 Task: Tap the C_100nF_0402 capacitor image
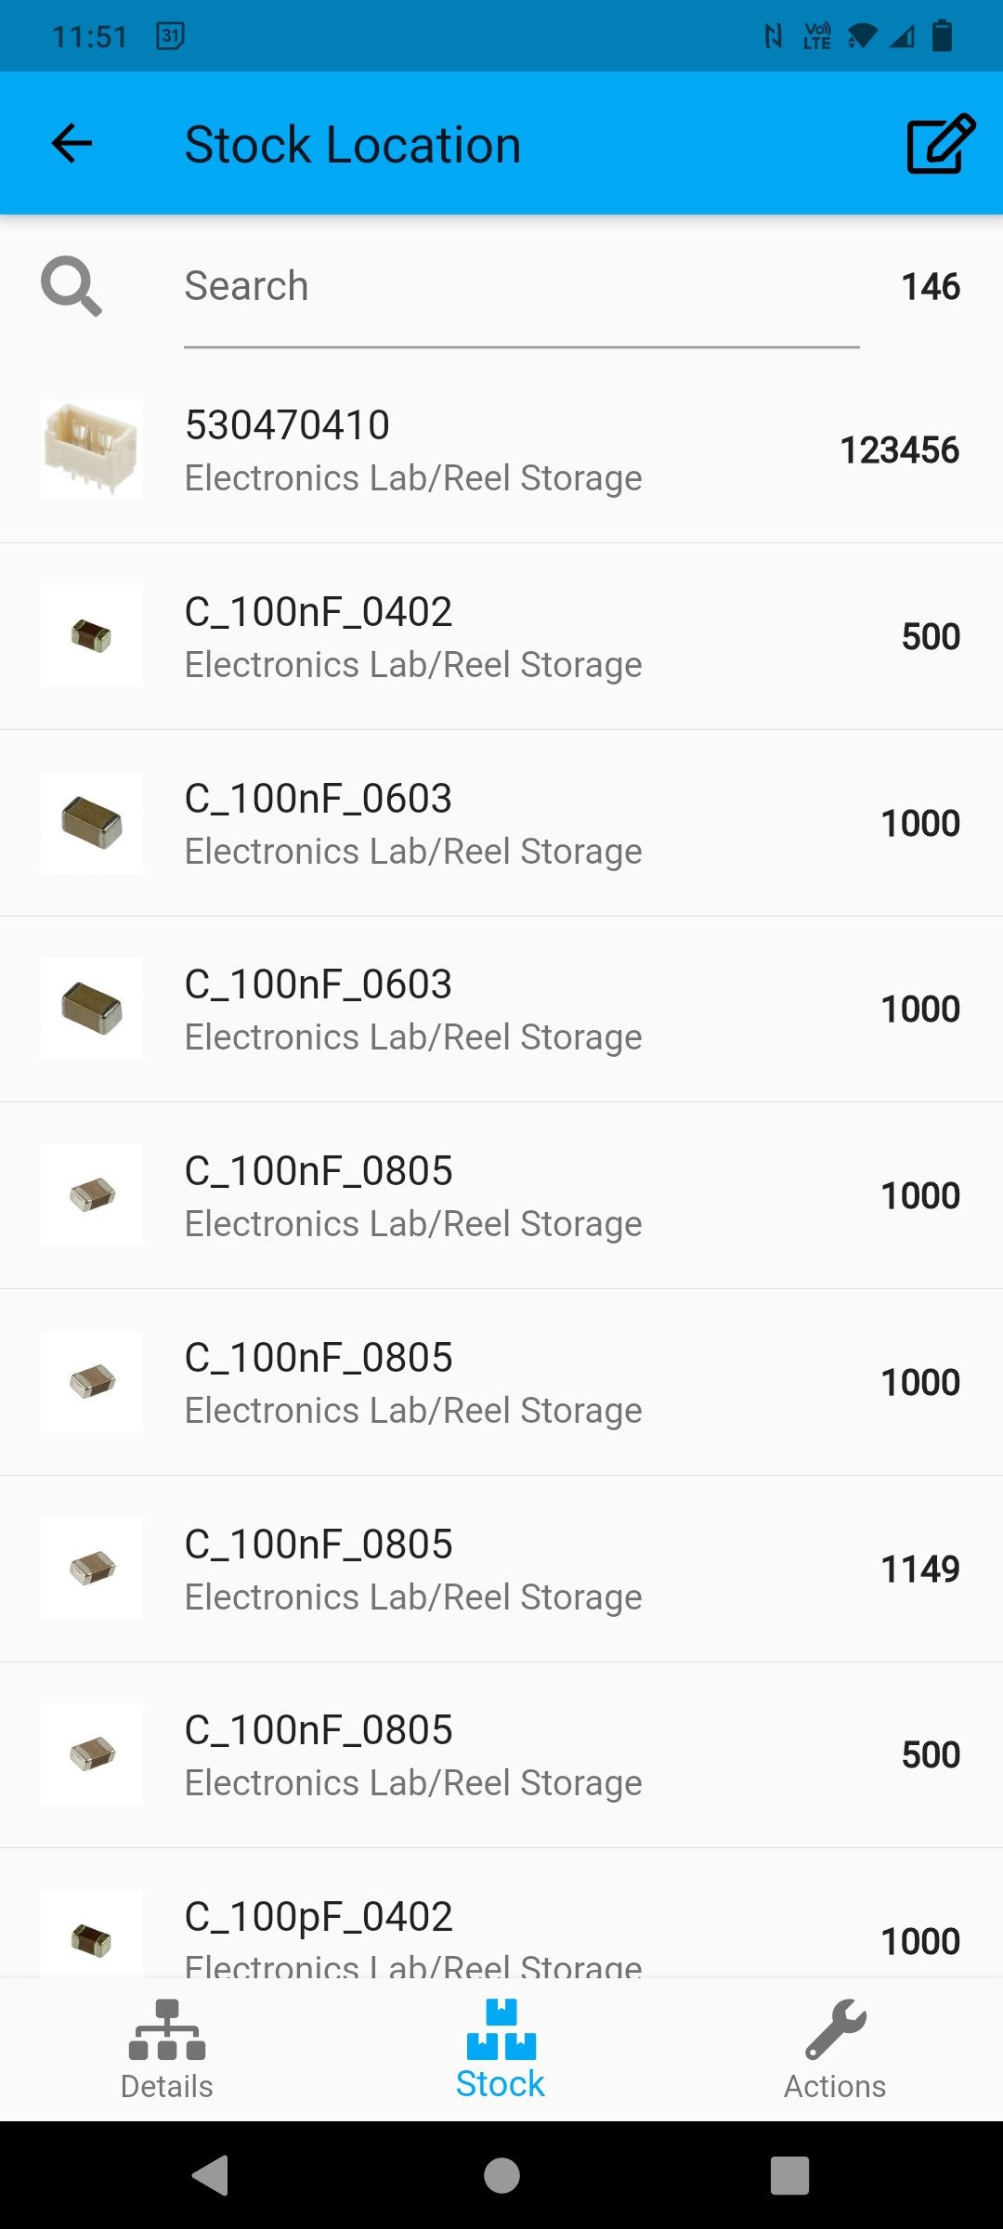point(92,637)
